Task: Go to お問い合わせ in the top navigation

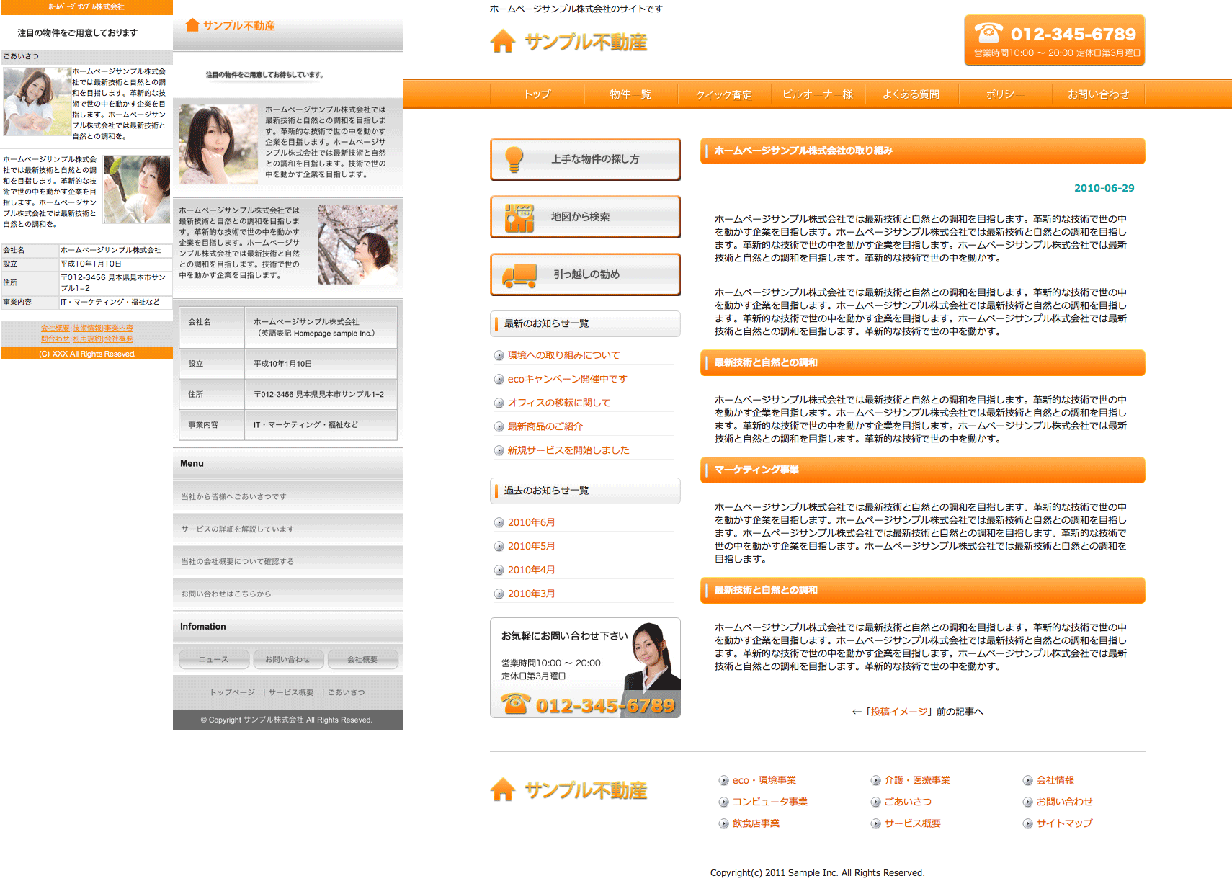Action: tap(1097, 94)
